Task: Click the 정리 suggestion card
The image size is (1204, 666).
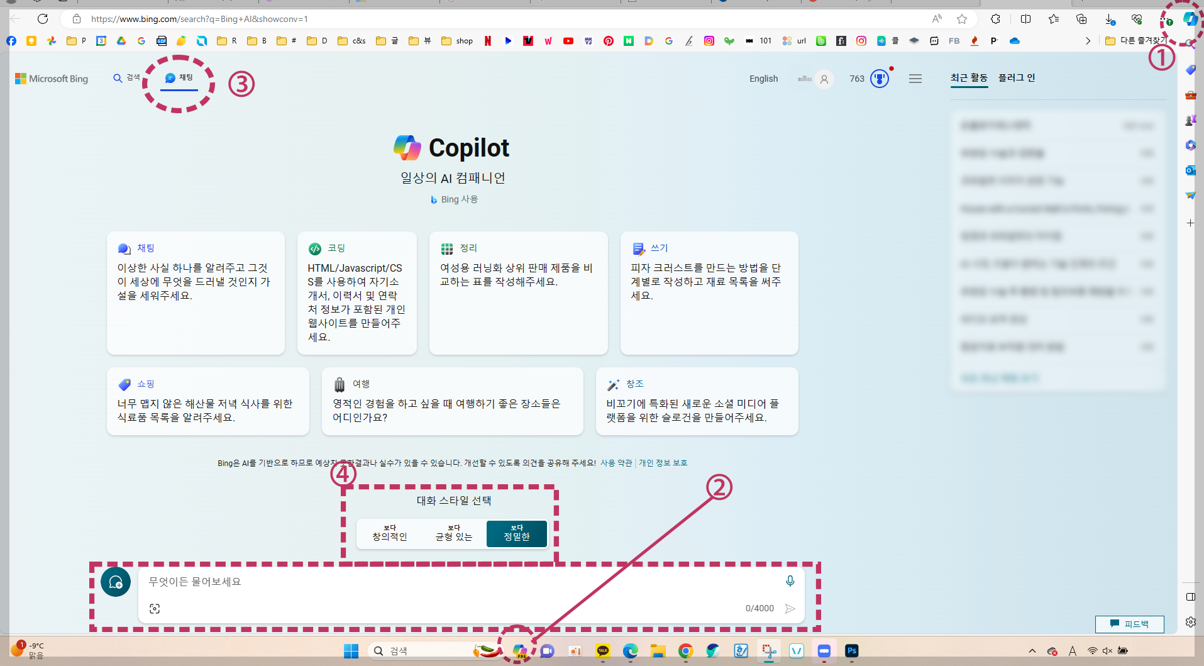Action: point(519,293)
